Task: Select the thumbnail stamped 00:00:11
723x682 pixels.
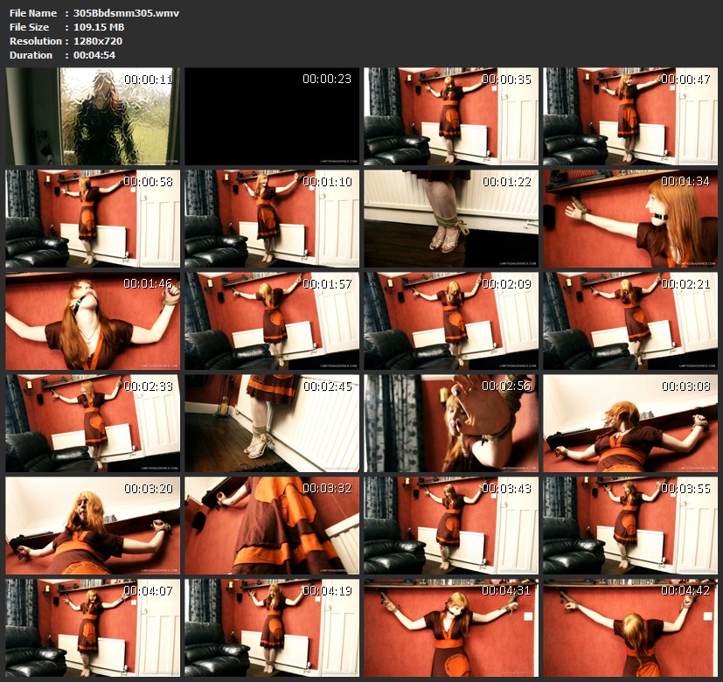Action: point(93,116)
